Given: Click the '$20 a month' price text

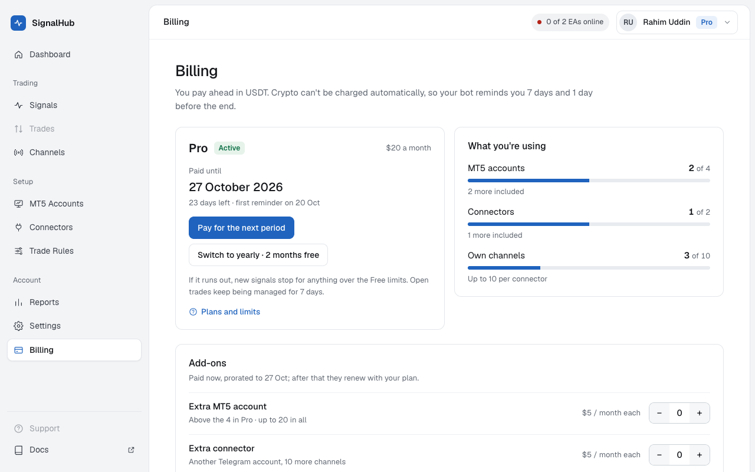Looking at the screenshot, I should click(x=408, y=148).
